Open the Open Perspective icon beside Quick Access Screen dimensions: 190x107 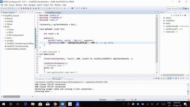point(180,8)
